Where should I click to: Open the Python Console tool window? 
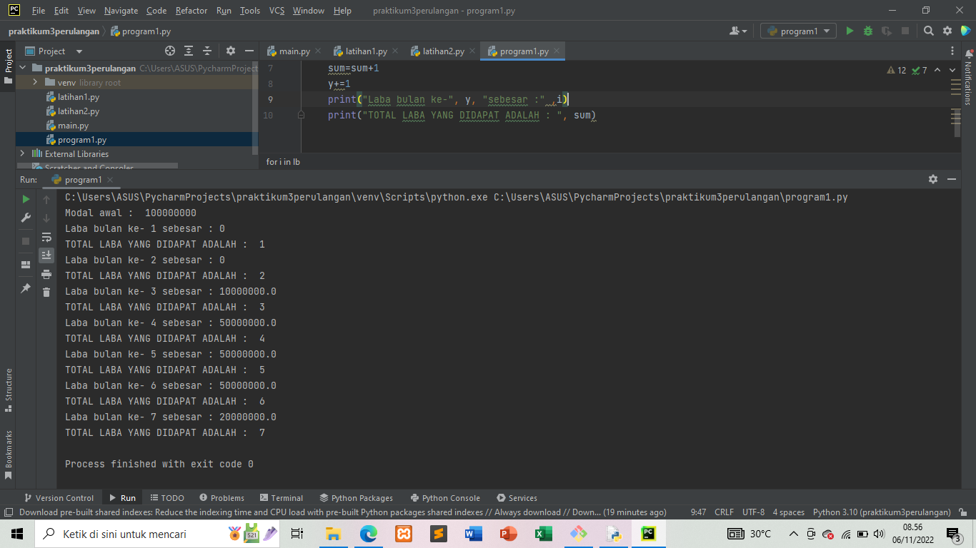coord(444,497)
